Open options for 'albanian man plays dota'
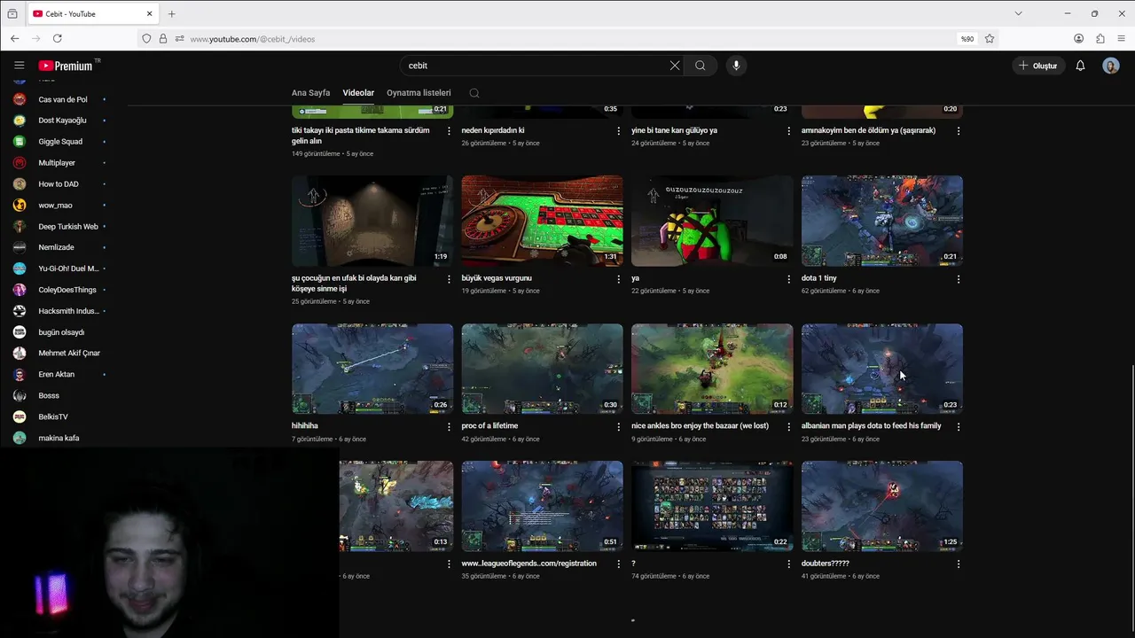This screenshot has height=638, width=1135. pyautogui.click(x=959, y=427)
